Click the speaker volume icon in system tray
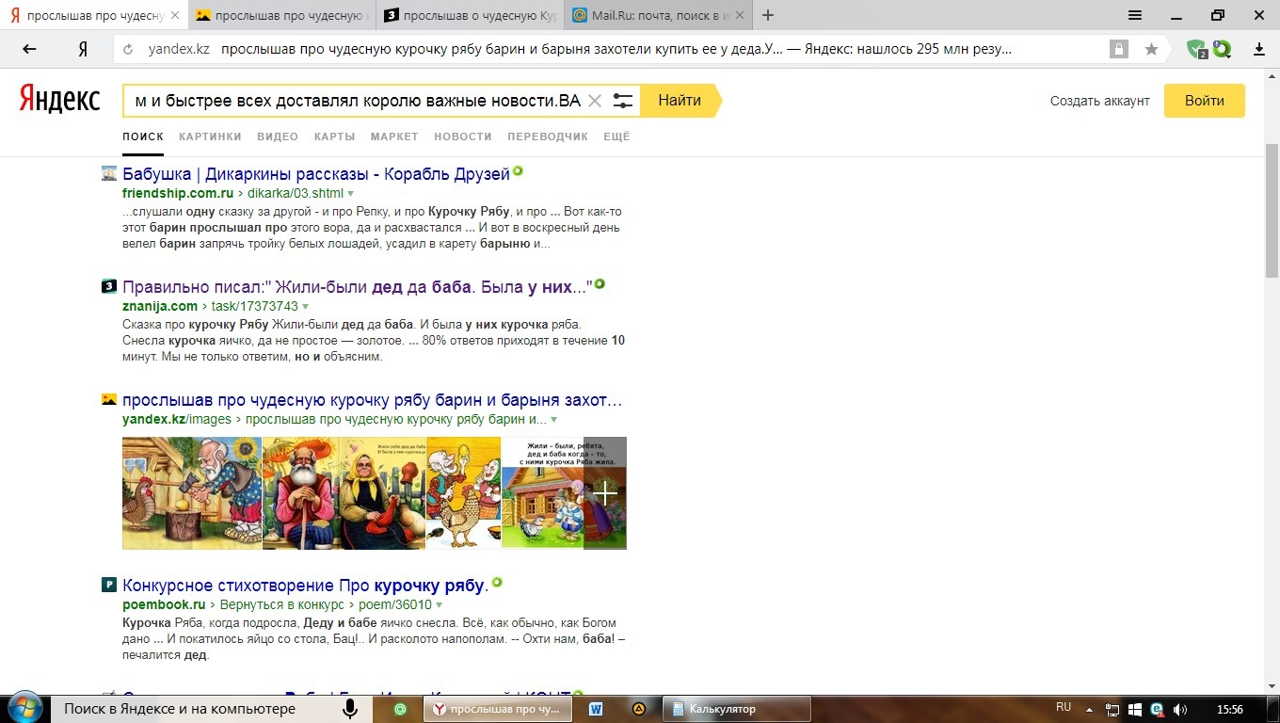This screenshot has width=1280, height=723. click(x=1180, y=709)
